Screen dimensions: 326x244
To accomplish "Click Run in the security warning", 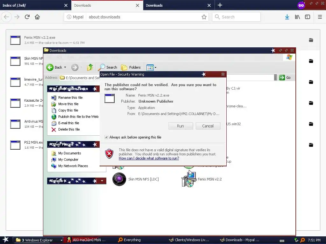I will 181,126.
